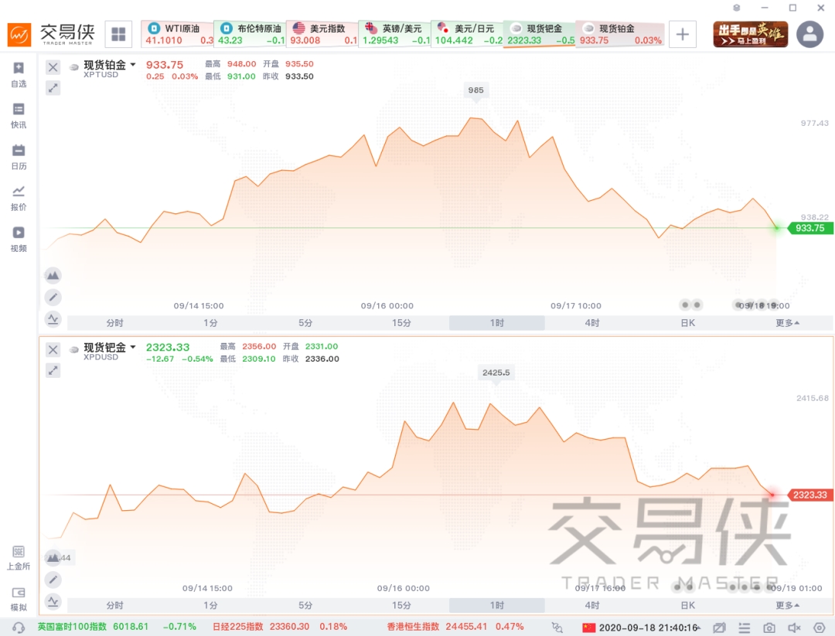
Task: Expand the 现货铂金 symbol dropdown
Action: coord(133,64)
